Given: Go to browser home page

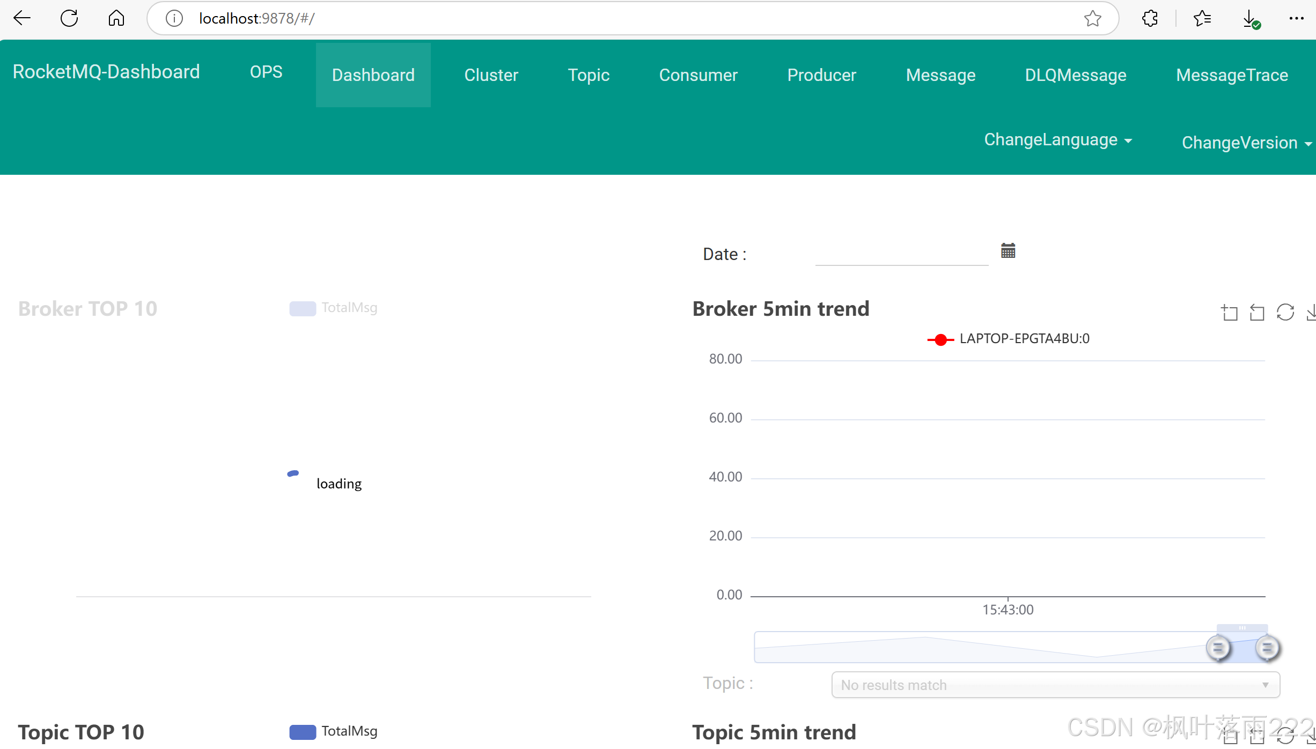Looking at the screenshot, I should [116, 18].
